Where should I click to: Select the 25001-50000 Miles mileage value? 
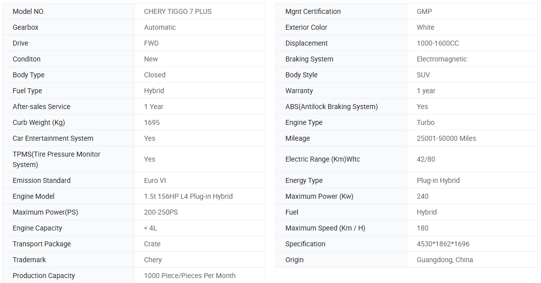[x=446, y=138]
